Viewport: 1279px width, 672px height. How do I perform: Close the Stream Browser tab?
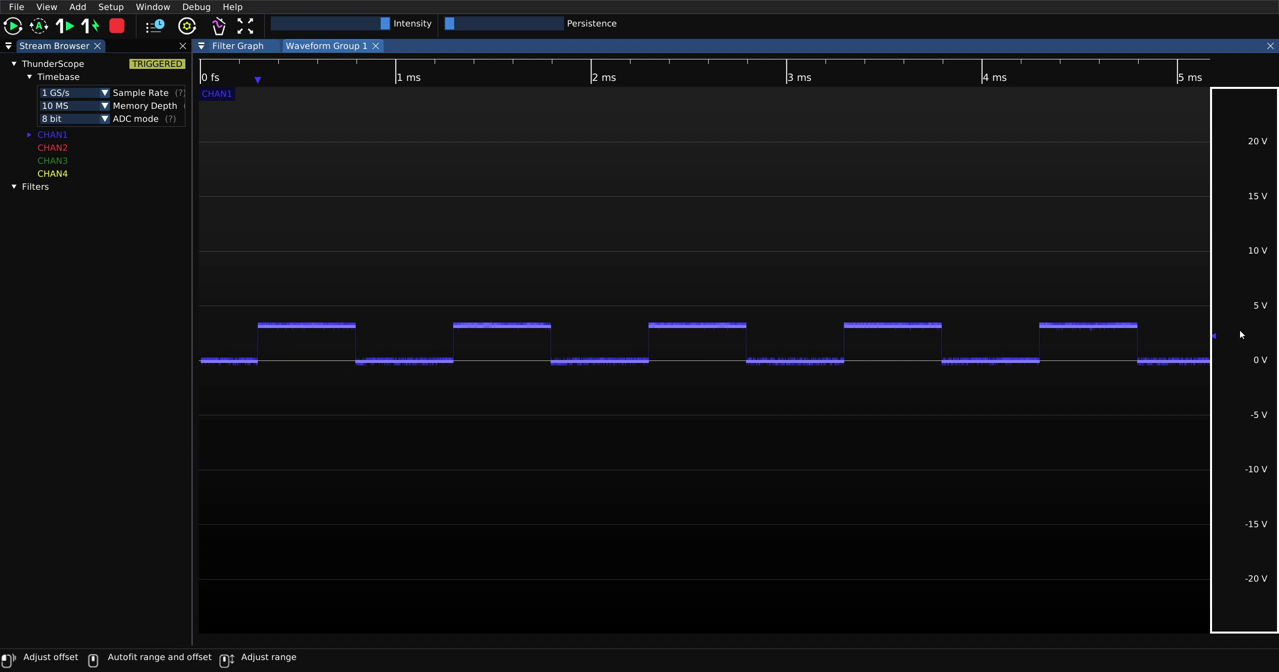[98, 46]
